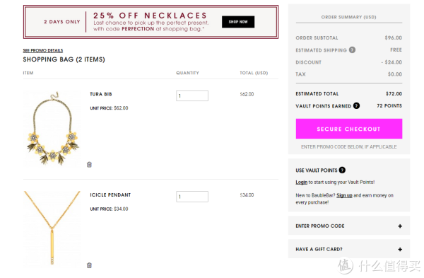Focus the Tura Bib quantity field
424x278 pixels.
point(192,95)
